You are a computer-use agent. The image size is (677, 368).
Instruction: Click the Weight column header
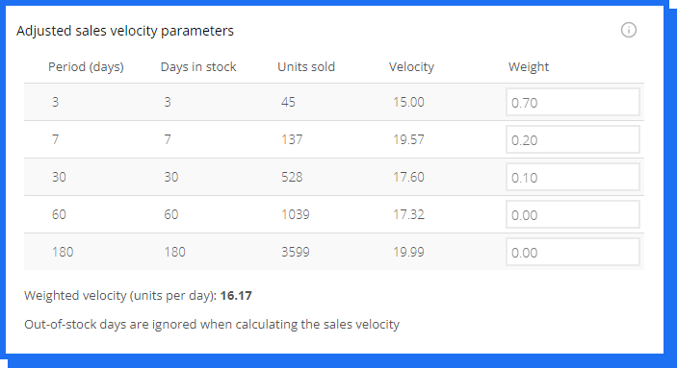click(x=529, y=67)
